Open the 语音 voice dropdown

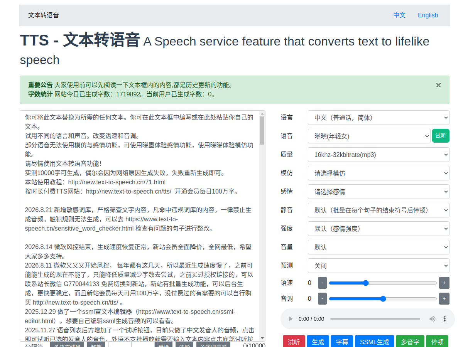(369, 136)
